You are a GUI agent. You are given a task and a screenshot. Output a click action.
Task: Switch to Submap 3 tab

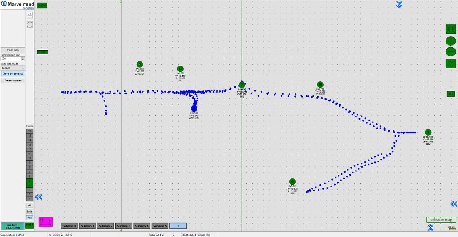(x=123, y=226)
